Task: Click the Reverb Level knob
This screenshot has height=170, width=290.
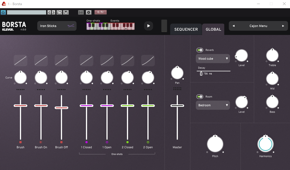Action: point(242,55)
